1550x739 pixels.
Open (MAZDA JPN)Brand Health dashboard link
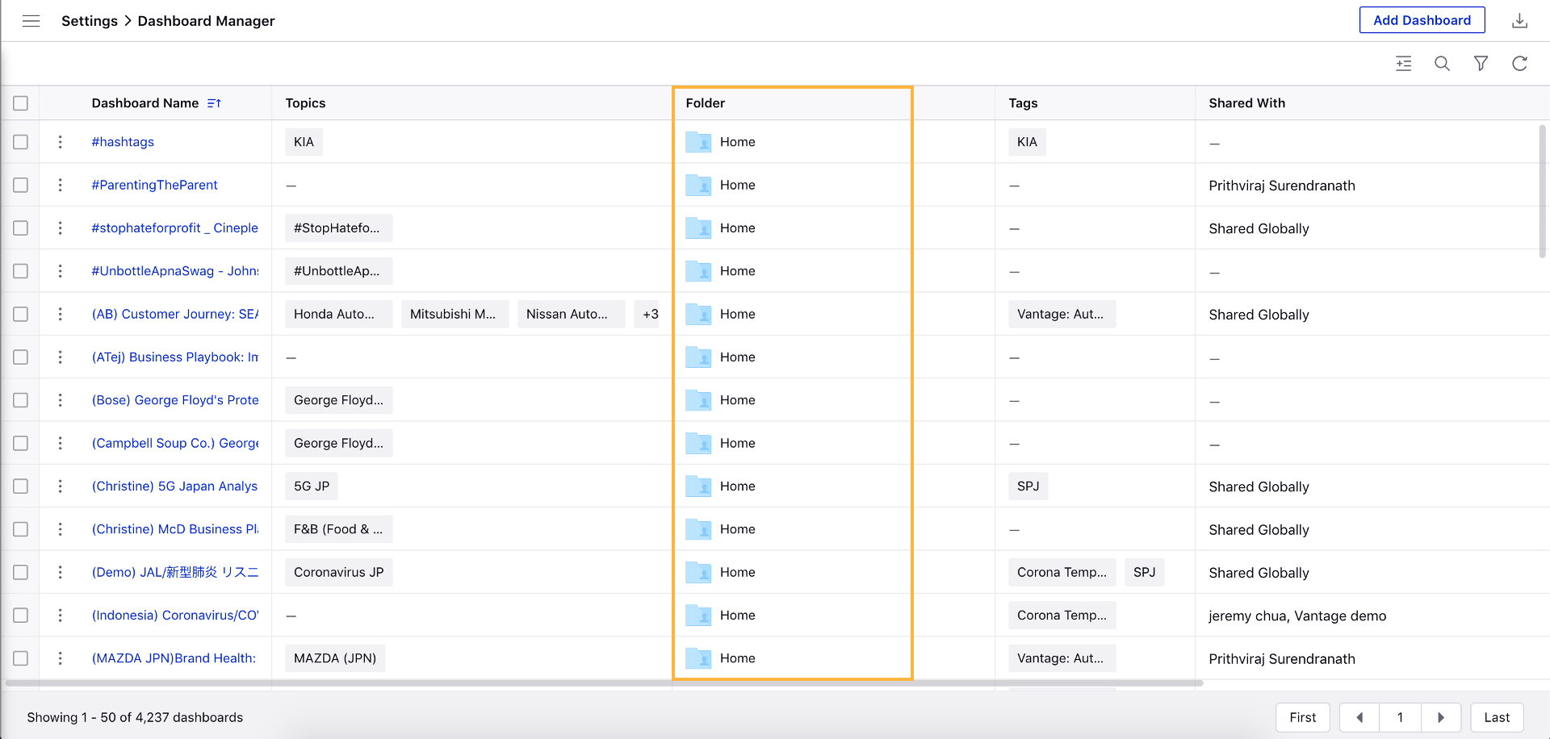[174, 658]
